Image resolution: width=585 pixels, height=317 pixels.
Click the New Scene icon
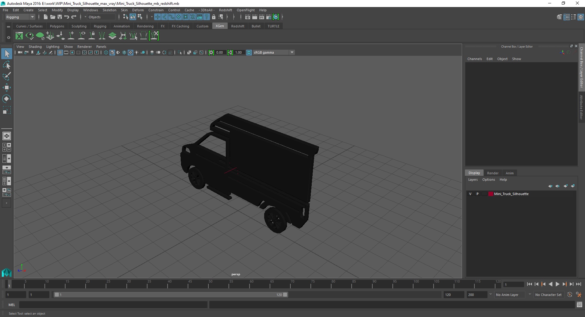click(x=45, y=17)
